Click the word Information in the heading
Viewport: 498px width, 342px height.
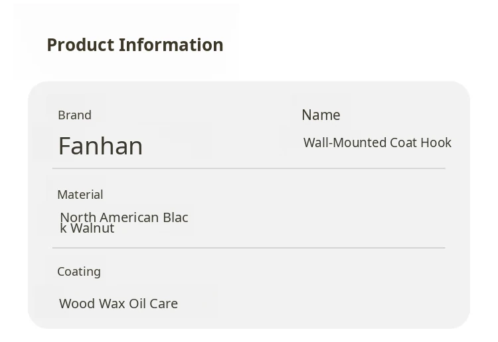pyautogui.click(x=171, y=45)
